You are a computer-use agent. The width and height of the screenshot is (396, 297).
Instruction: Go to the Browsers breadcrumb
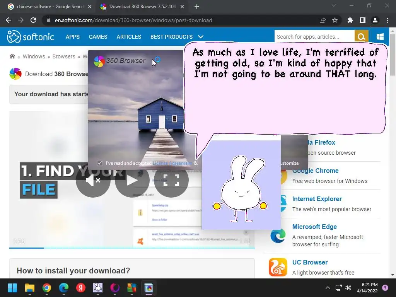pyautogui.click(x=64, y=56)
